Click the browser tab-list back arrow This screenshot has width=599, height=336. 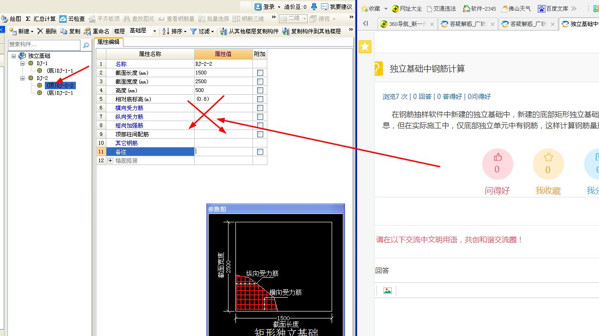(366, 24)
